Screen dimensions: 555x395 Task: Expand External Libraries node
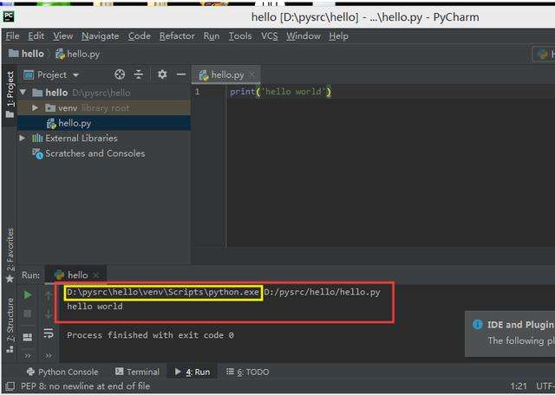coord(23,138)
